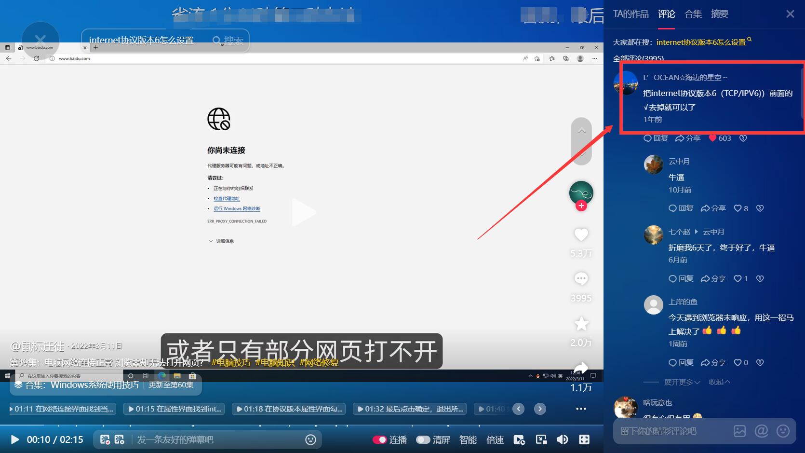Image resolution: width=805 pixels, height=453 pixels.
Task: Click the 搜索 search button
Action: tap(228, 41)
